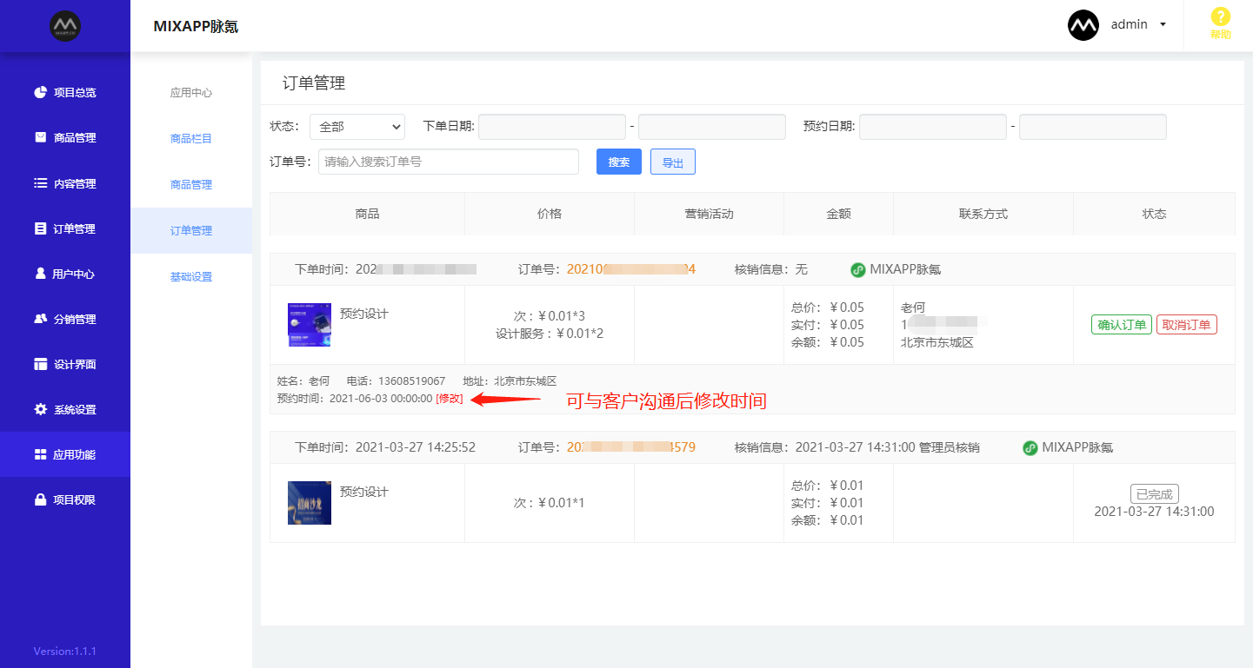Click green mini-program icon in first order row
The image size is (1253, 668).
[x=858, y=270]
